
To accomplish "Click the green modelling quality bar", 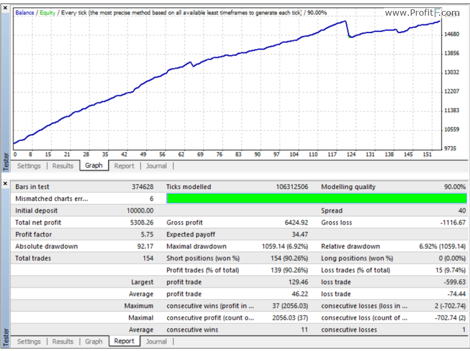I will pos(316,198).
